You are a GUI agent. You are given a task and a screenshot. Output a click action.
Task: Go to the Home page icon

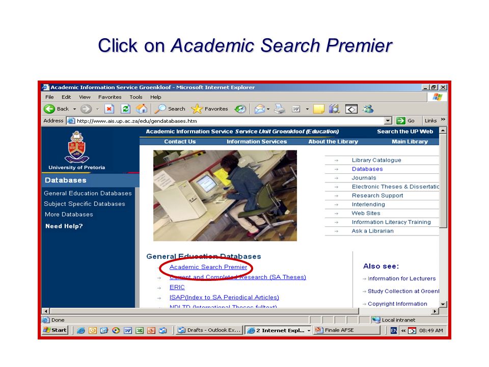tap(142, 109)
